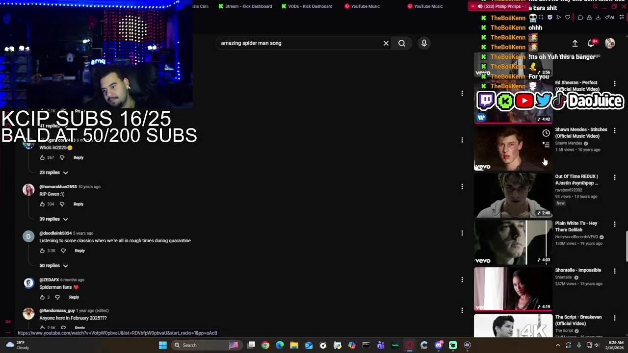Image resolution: width=628 pixels, height=353 pixels.
Task: Like the 'RIP Gwen' comment
Action: click(42, 204)
